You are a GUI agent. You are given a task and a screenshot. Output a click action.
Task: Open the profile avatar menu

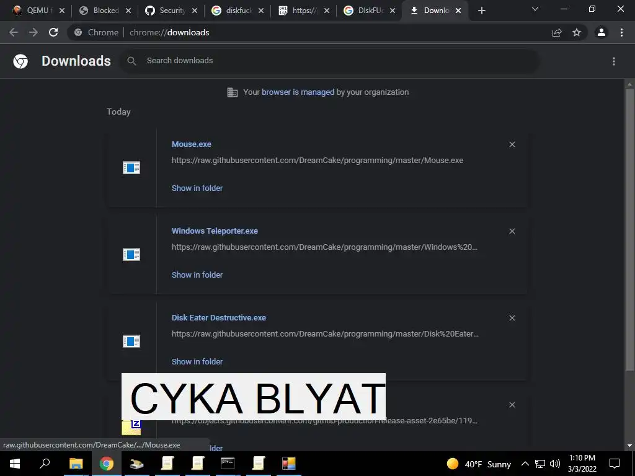click(602, 32)
